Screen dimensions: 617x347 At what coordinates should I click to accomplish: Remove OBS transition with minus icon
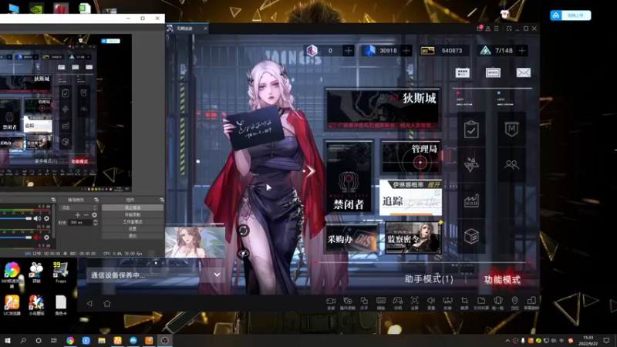86,215
